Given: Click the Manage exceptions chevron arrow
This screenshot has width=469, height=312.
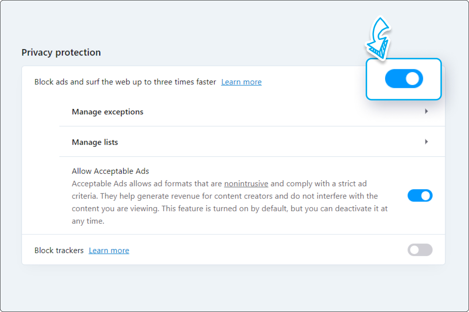Looking at the screenshot, I should pyautogui.click(x=426, y=111).
